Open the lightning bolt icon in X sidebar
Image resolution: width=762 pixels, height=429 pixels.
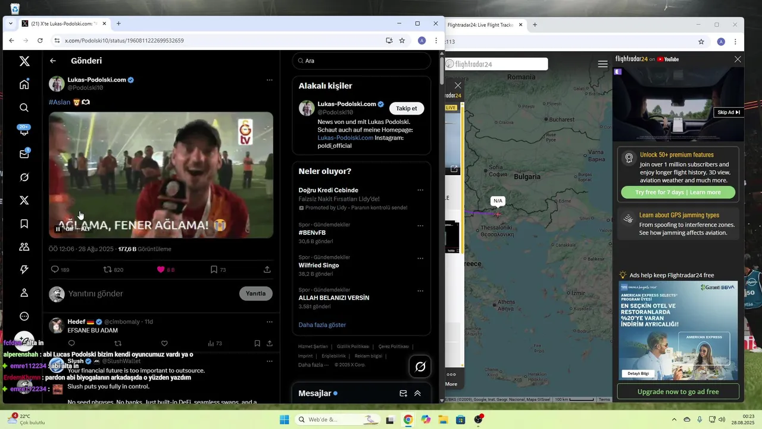coord(24,269)
